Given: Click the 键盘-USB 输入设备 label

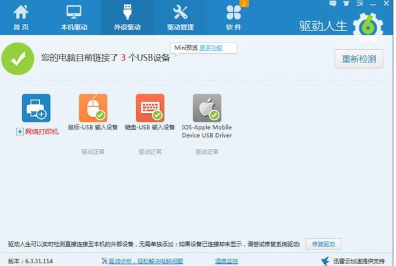Looking at the screenshot, I should point(150,127).
